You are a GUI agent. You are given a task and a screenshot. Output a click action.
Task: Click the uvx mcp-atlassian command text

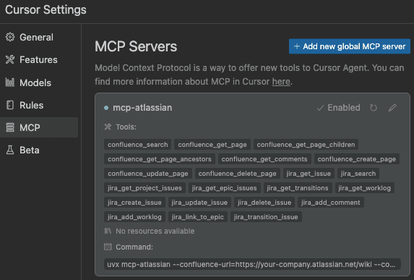[x=252, y=264]
